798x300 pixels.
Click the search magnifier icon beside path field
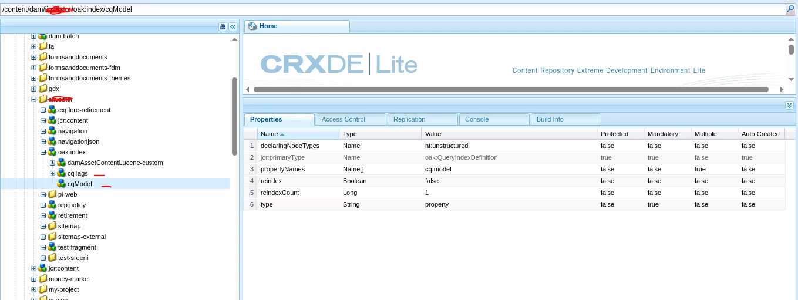(790, 9)
